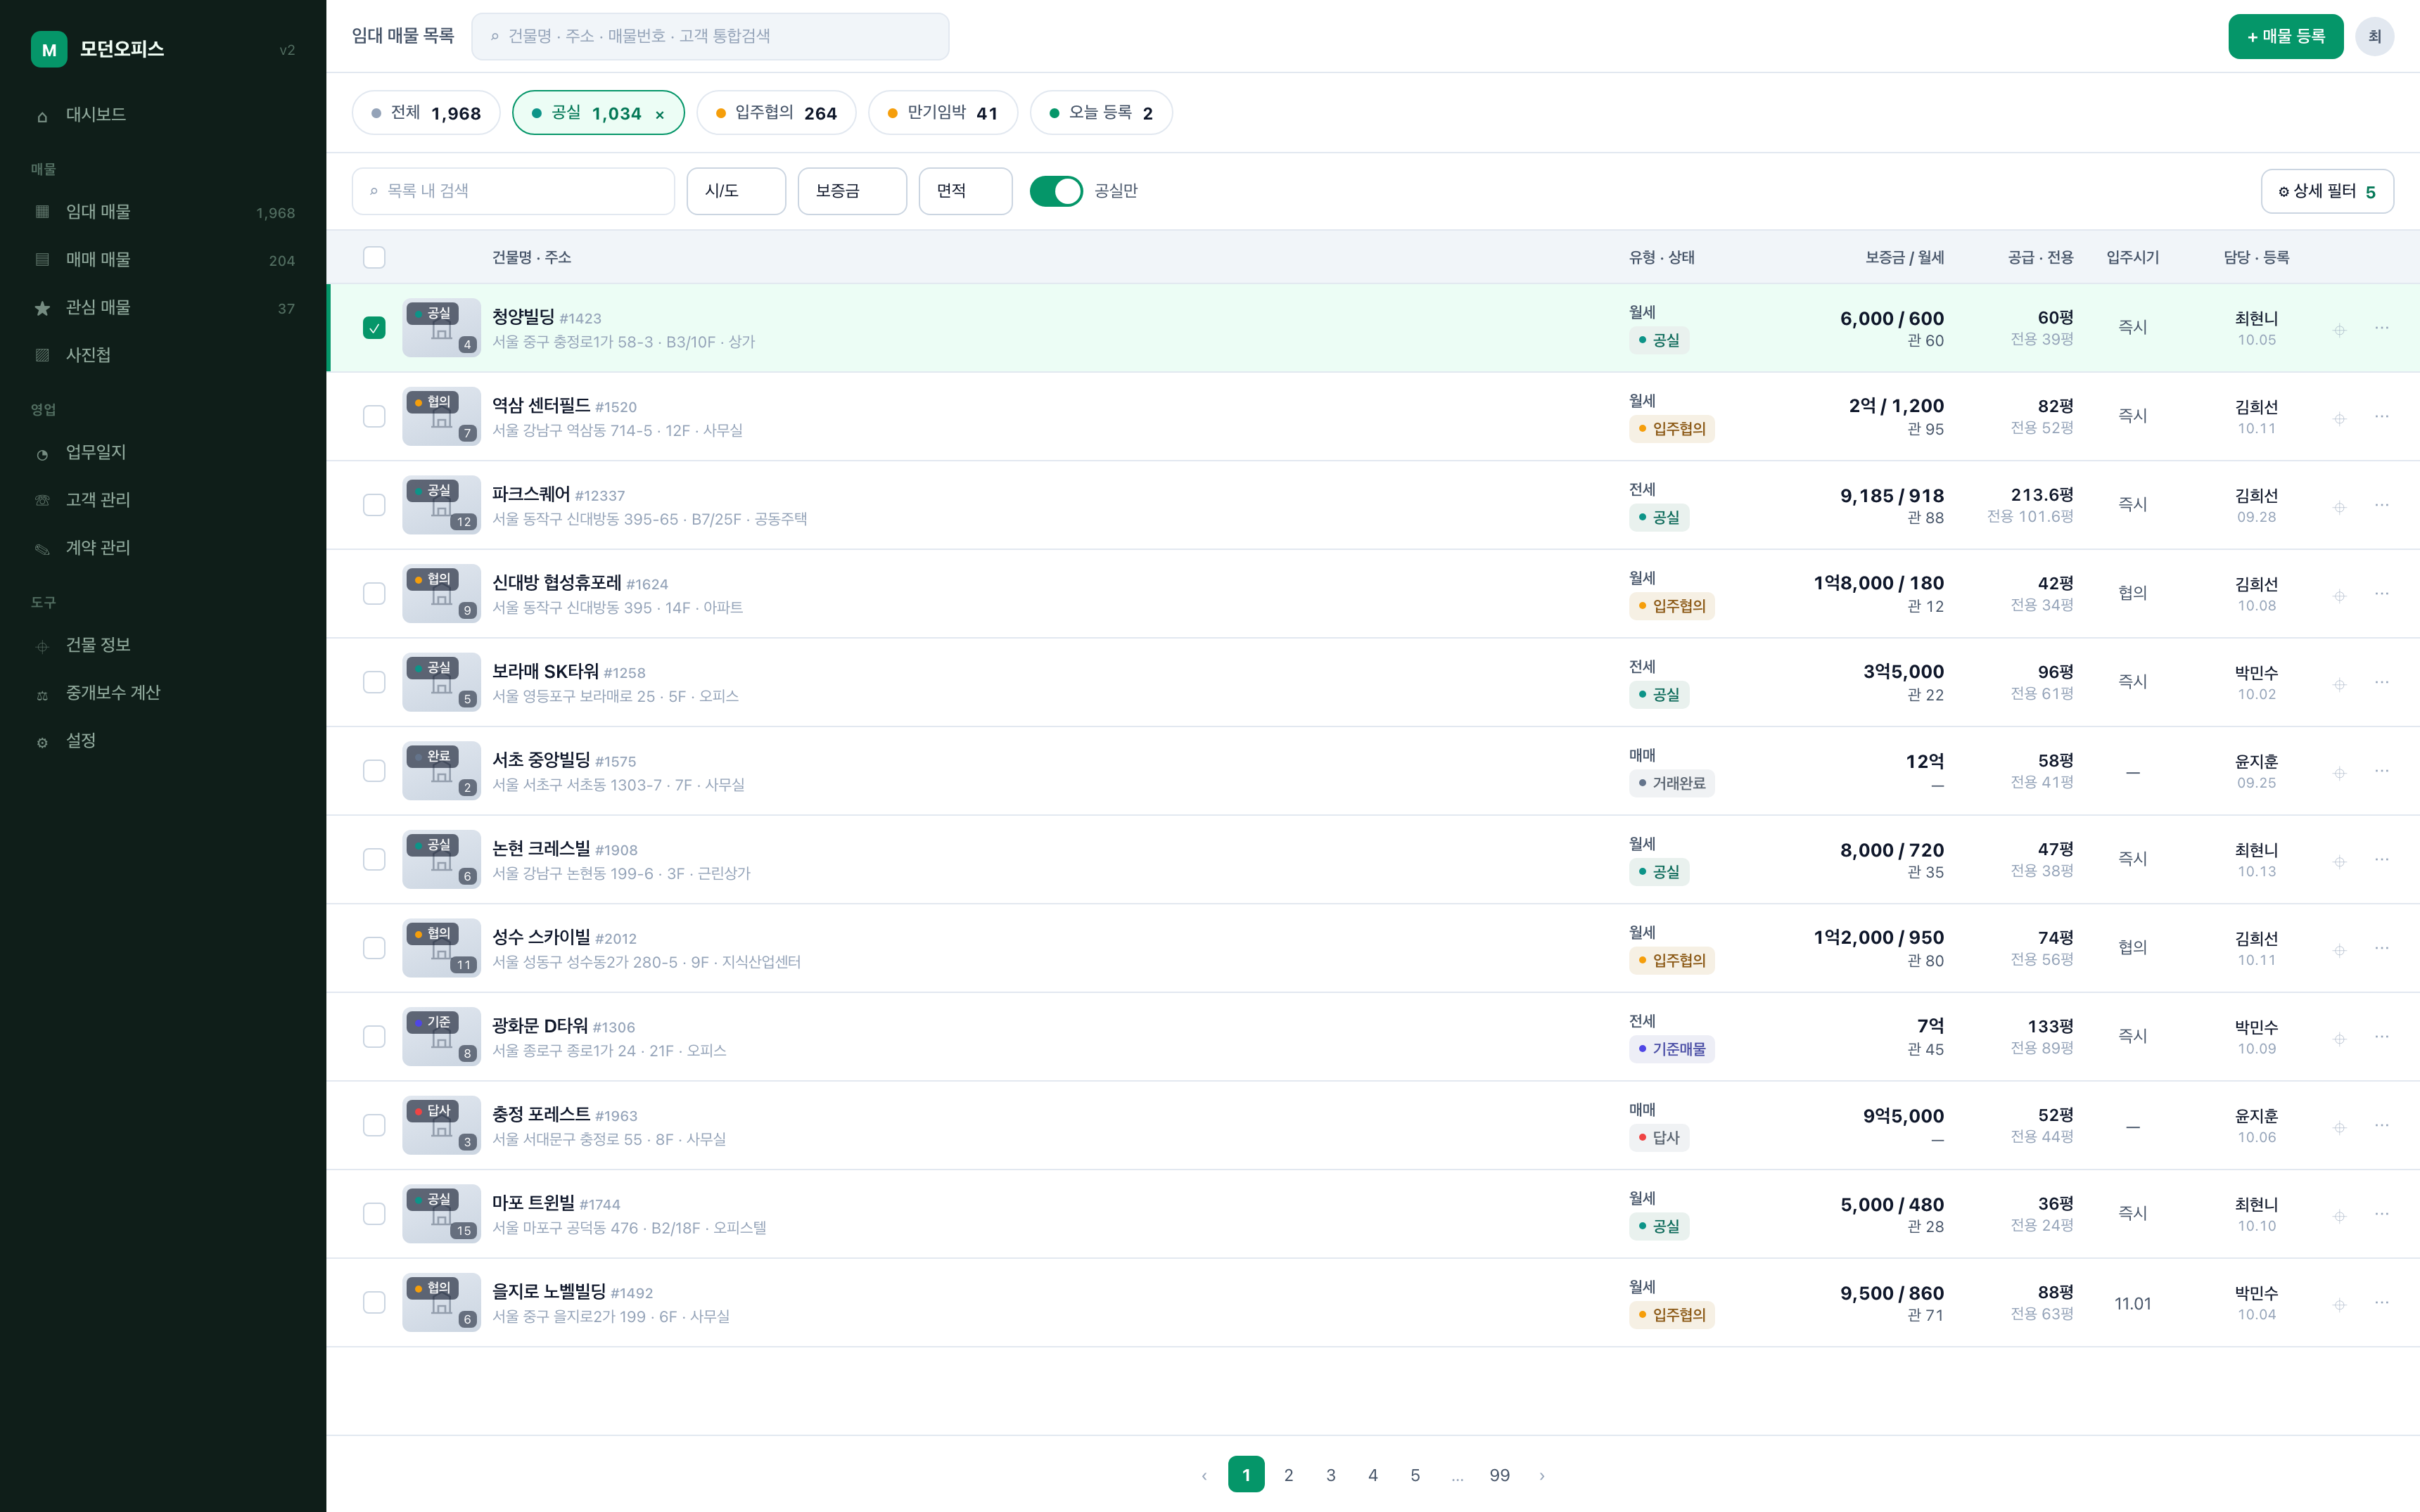Viewport: 2420px width, 1512px height.
Task: Remove the 공실 filter with its x
Action: pyautogui.click(x=660, y=115)
